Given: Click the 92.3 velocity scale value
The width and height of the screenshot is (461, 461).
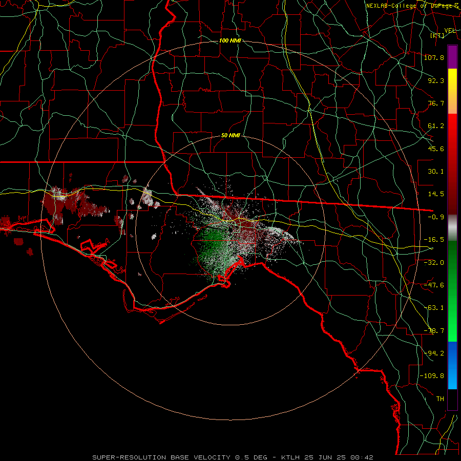Looking at the screenshot, I should (436, 80).
